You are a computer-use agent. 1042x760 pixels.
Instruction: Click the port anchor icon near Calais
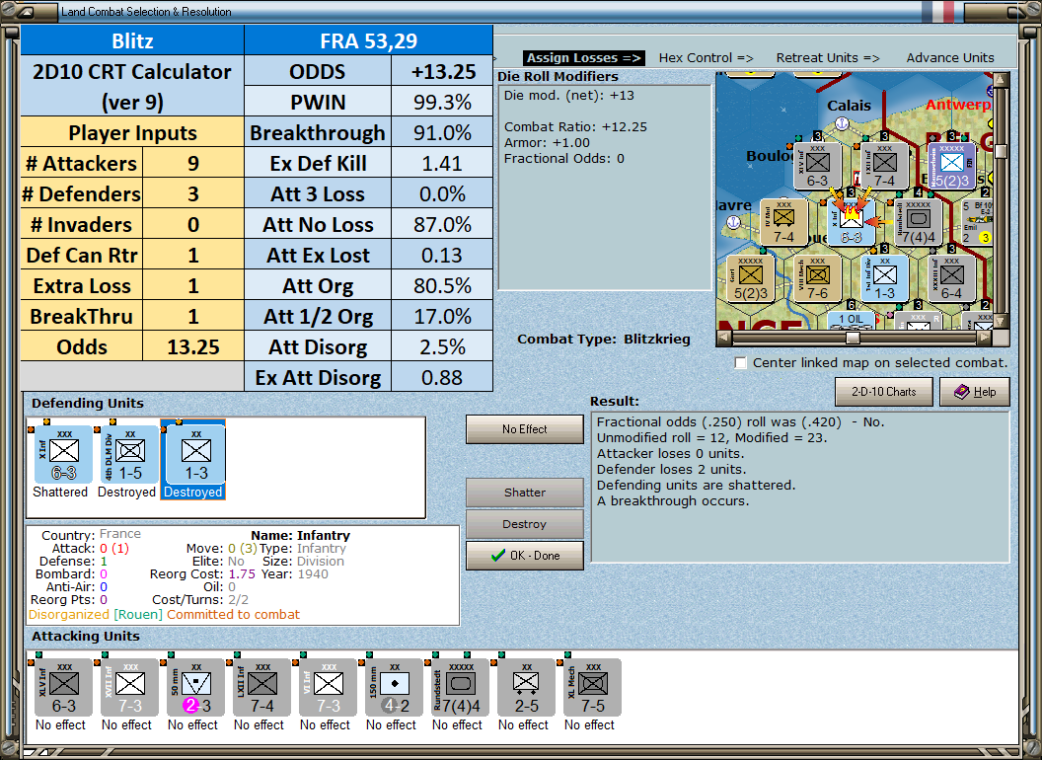pos(842,123)
